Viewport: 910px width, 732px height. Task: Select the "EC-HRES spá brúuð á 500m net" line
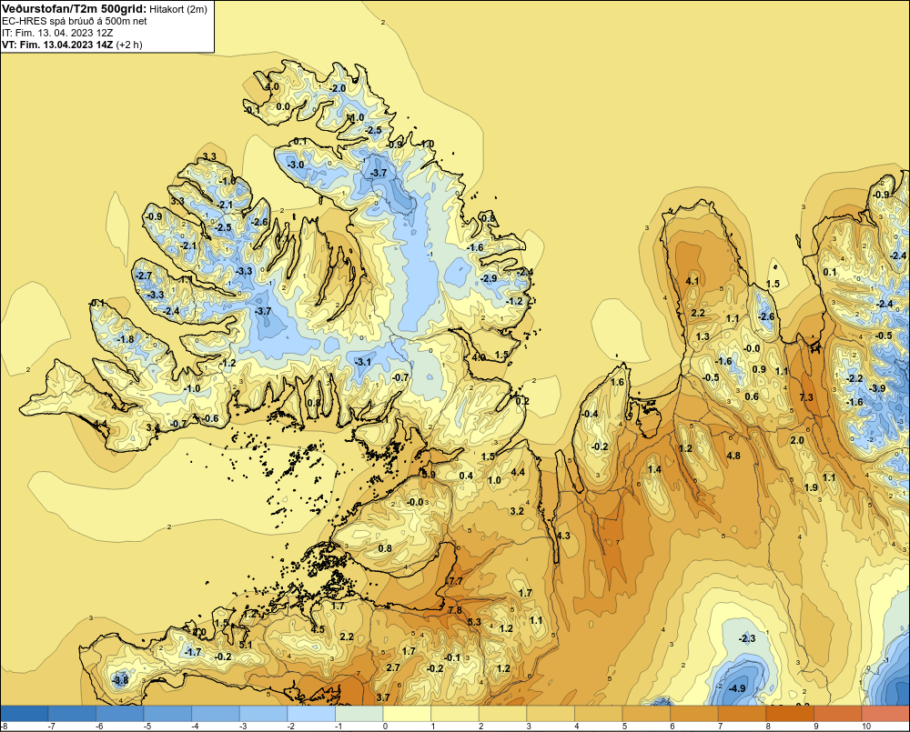point(75,21)
